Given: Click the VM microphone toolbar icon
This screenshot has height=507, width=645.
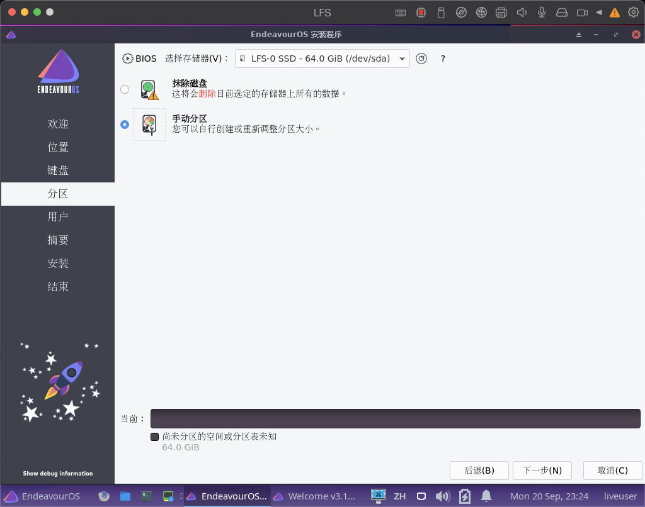Looking at the screenshot, I should pos(542,13).
